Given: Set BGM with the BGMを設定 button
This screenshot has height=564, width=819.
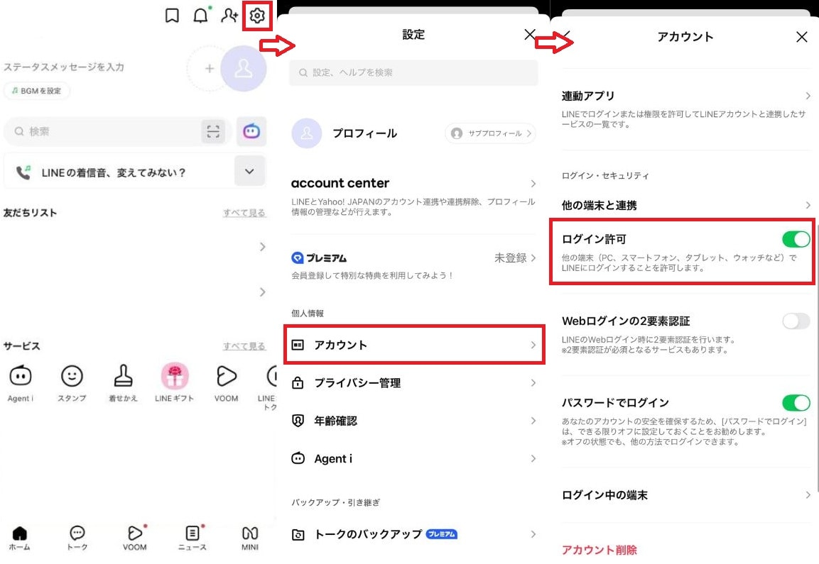Looking at the screenshot, I should 37,91.
